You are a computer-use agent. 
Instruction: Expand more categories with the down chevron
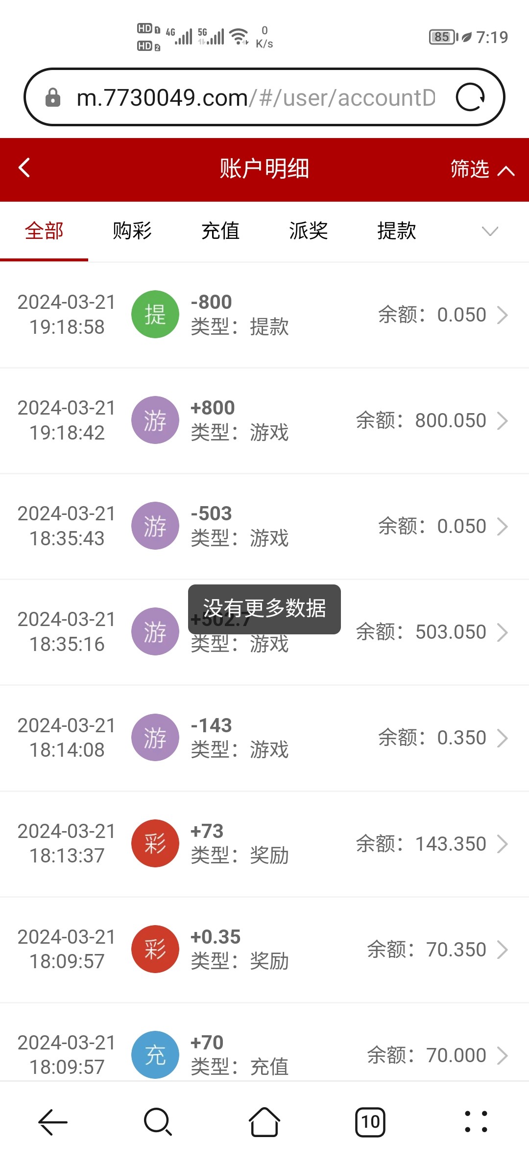tap(490, 231)
